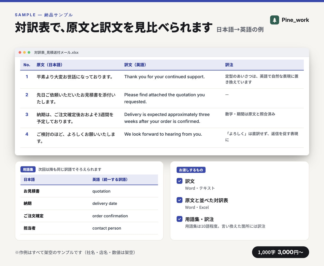Click the note 「よろしく」は直訳せず、返信を促す表現に

(262, 137)
